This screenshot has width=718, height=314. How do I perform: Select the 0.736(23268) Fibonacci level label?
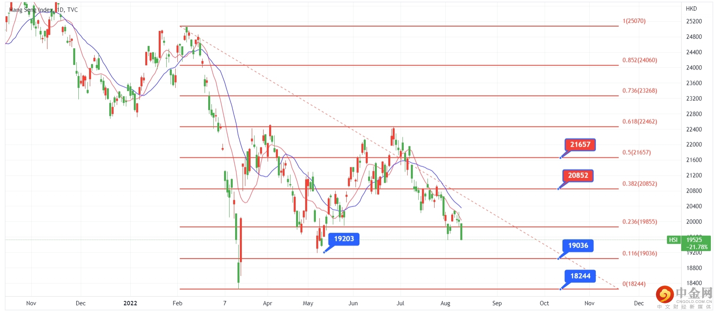pos(640,91)
